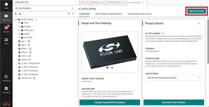Open the v6_workspace three-dot menu
Viewport: 209px width, 107px height.
pyautogui.click(x=72, y=8)
